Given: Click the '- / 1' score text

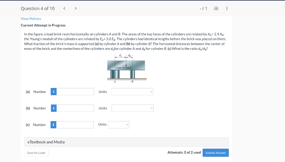Looking at the screenshot, I should tap(203, 9).
